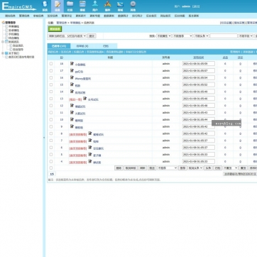Click edit icon in row ID 18
This screenshot has height=257, width=257.
(x=72, y=63)
